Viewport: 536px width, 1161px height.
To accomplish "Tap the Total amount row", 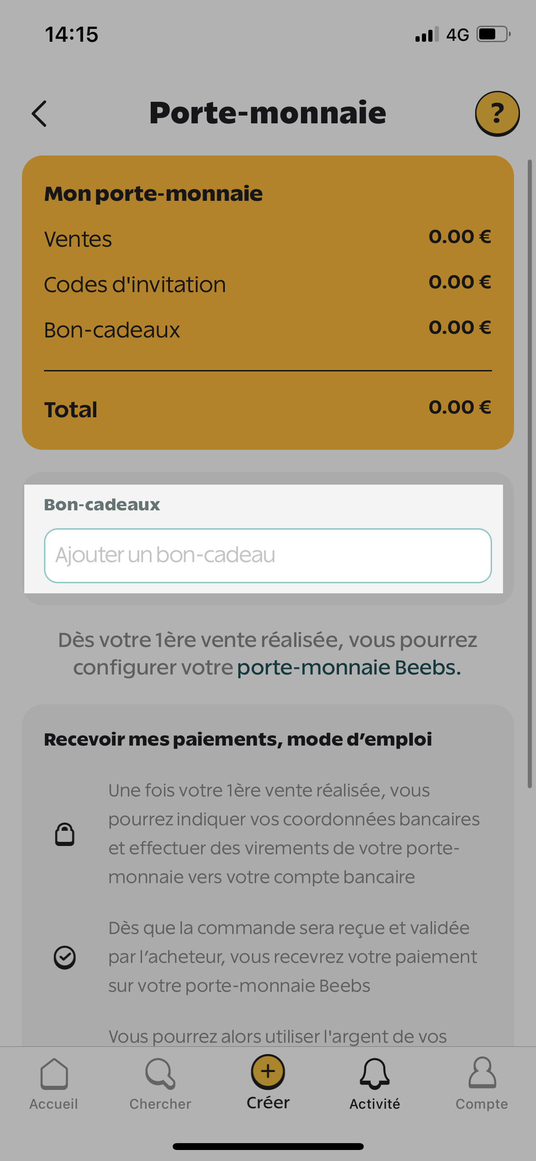I will point(268,409).
